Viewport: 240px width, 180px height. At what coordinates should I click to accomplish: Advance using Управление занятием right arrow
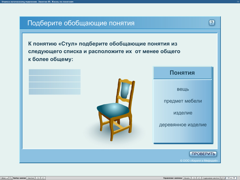pyautogui.click(x=199, y=178)
